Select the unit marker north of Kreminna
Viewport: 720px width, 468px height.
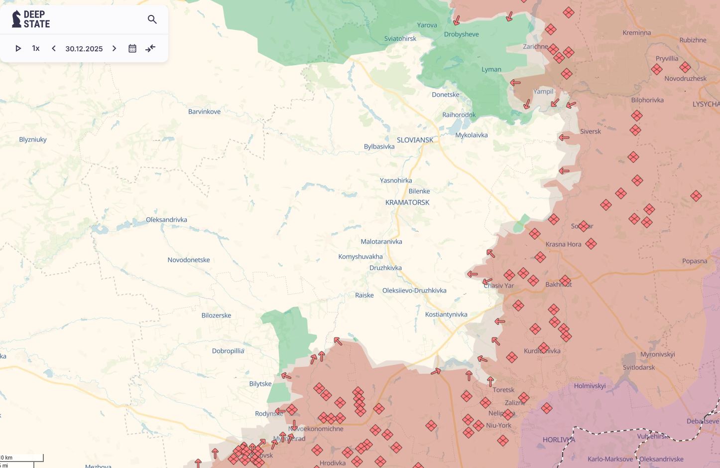(569, 12)
